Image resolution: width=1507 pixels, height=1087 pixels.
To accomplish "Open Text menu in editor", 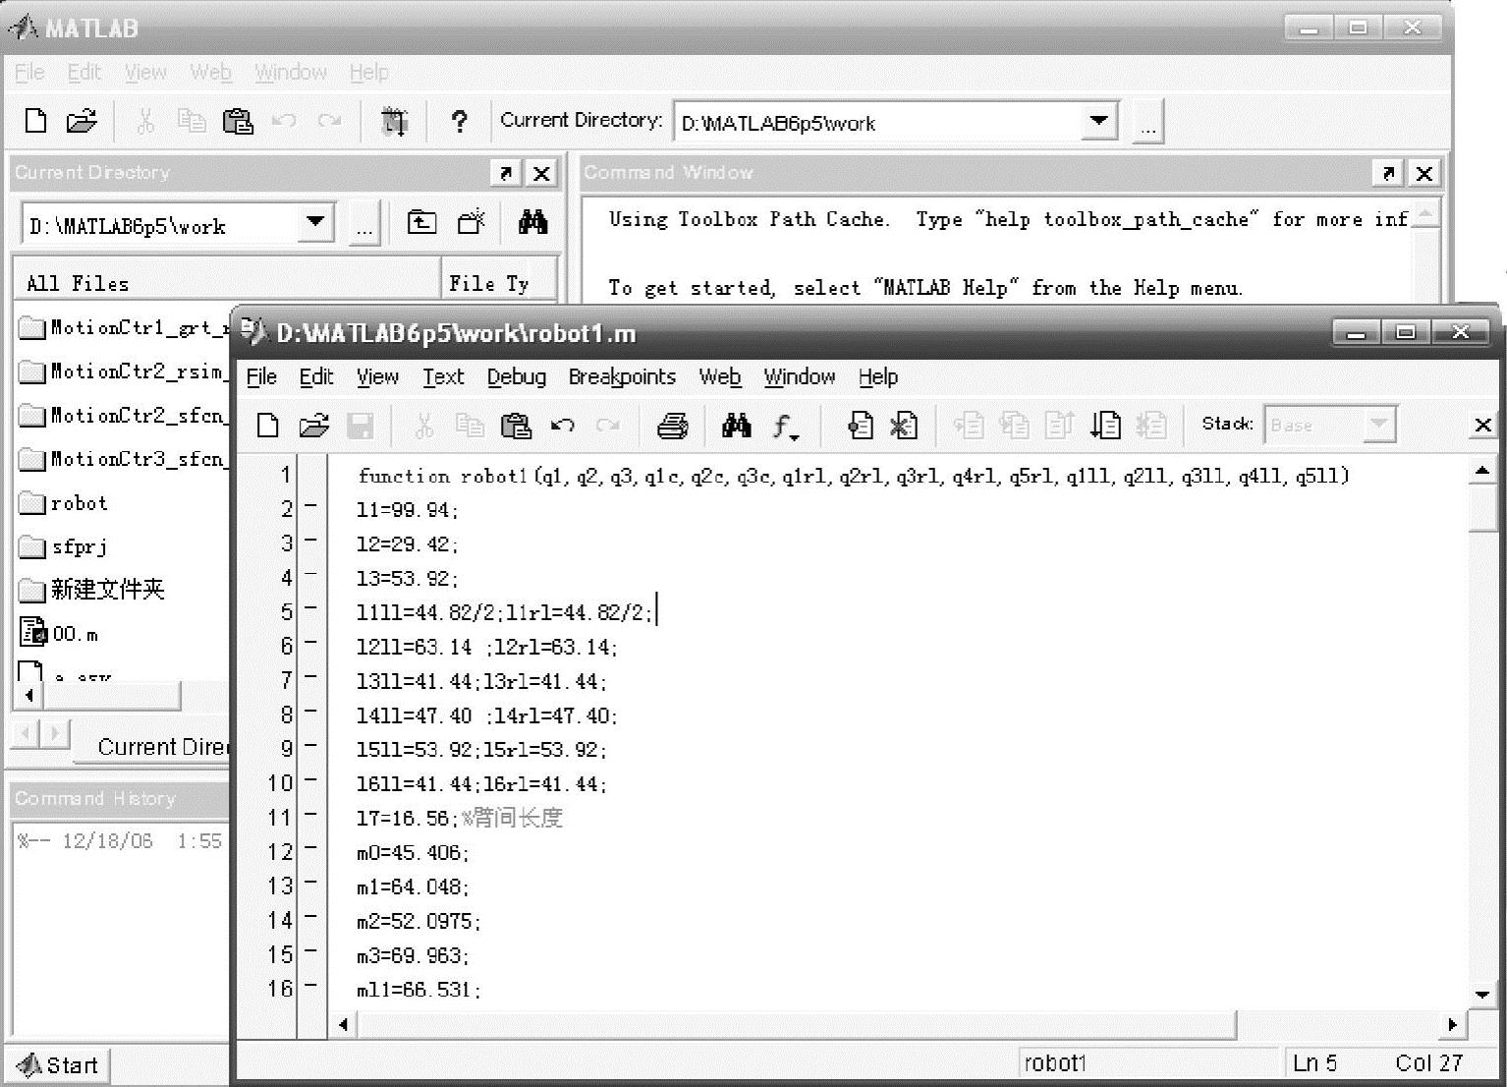I will 443,377.
